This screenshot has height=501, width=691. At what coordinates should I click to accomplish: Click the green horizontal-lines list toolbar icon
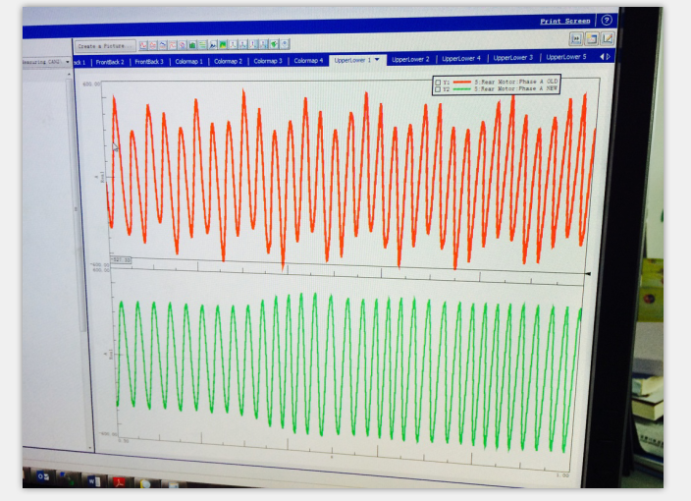(x=202, y=45)
